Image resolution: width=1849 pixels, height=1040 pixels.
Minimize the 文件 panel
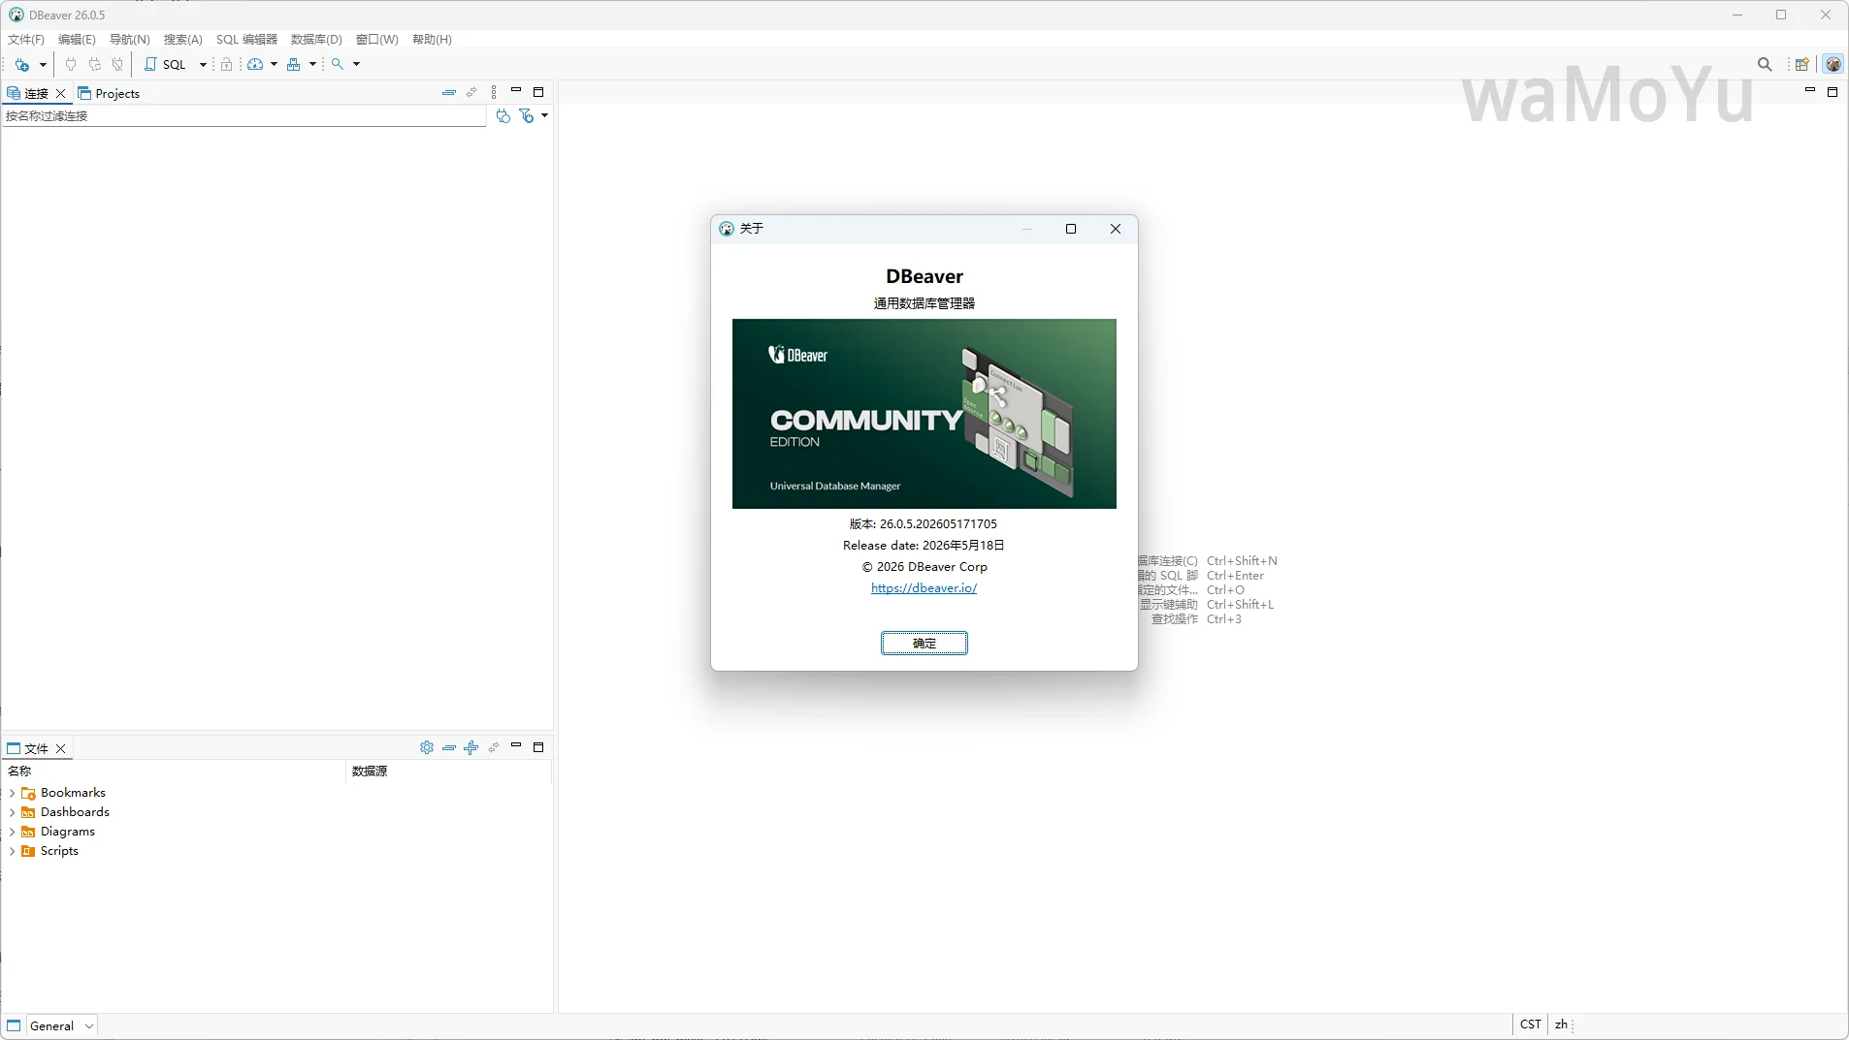pyautogui.click(x=516, y=746)
